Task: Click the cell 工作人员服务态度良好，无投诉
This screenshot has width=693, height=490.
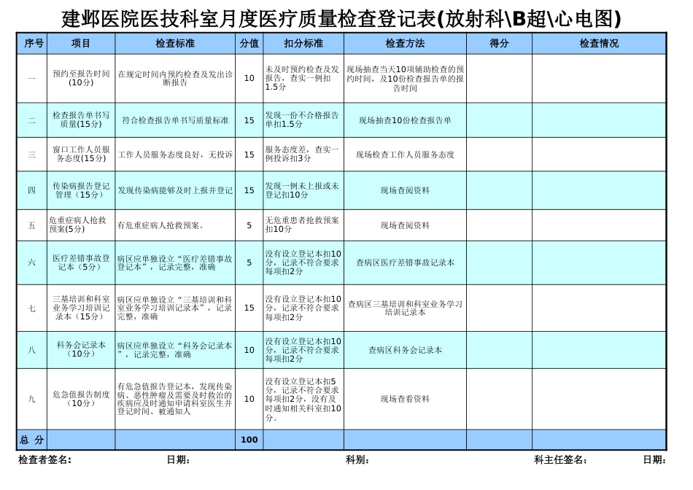Action: pos(175,154)
